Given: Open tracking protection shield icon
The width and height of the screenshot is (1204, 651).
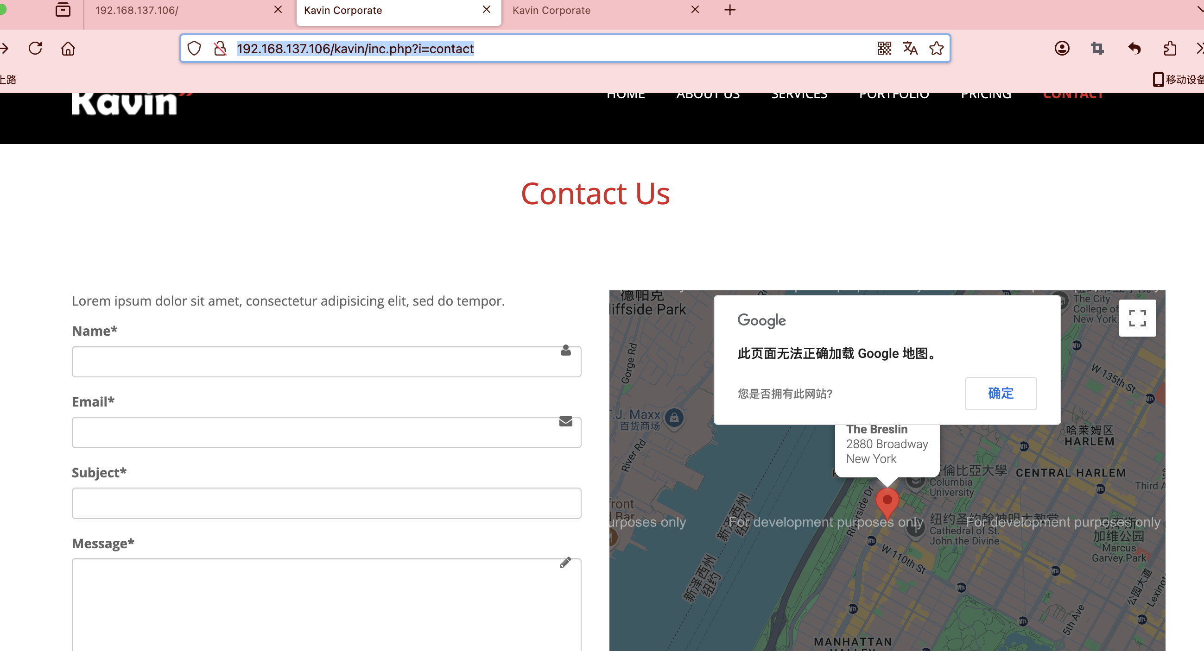Looking at the screenshot, I should (195, 49).
